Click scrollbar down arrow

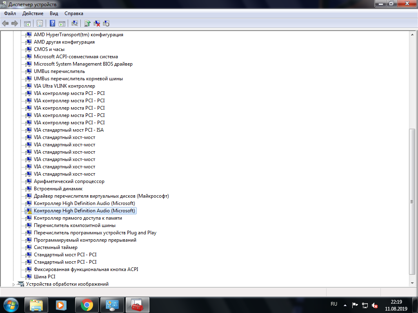tap(412, 283)
